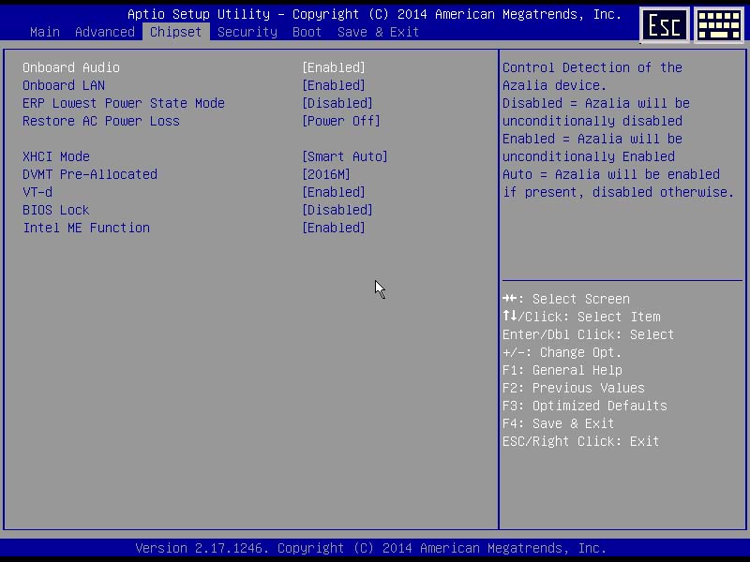Change Onboard LAN Enabled value
Screen dimensions: 750x562
pos(334,85)
